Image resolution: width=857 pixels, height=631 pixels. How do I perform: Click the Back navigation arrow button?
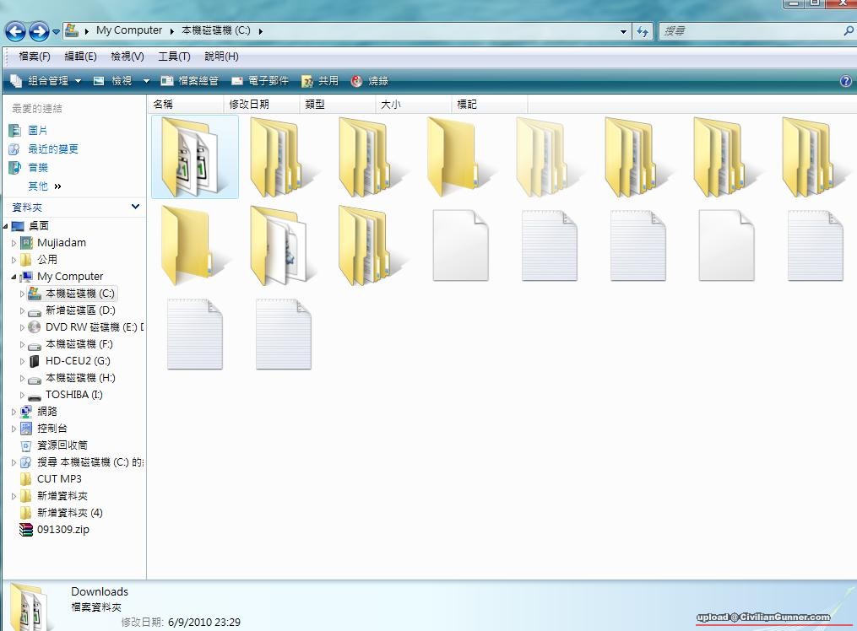pos(15,31)
